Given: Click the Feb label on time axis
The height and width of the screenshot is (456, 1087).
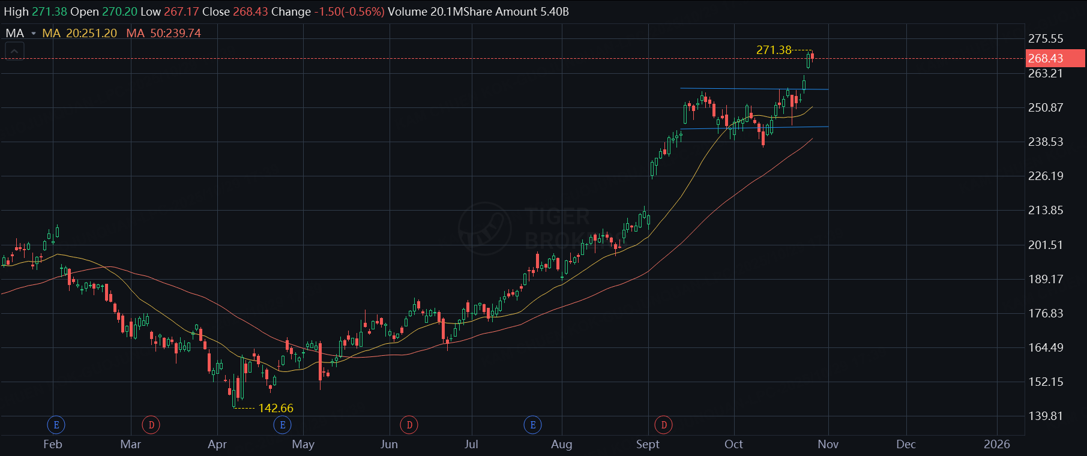Looking at the screenshot, I should [x=53, y=445].
